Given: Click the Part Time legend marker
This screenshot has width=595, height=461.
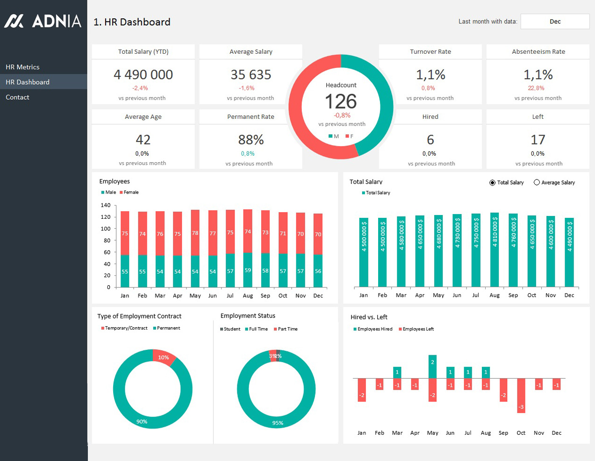Looking at the screenshot, I should pos(276,329).
